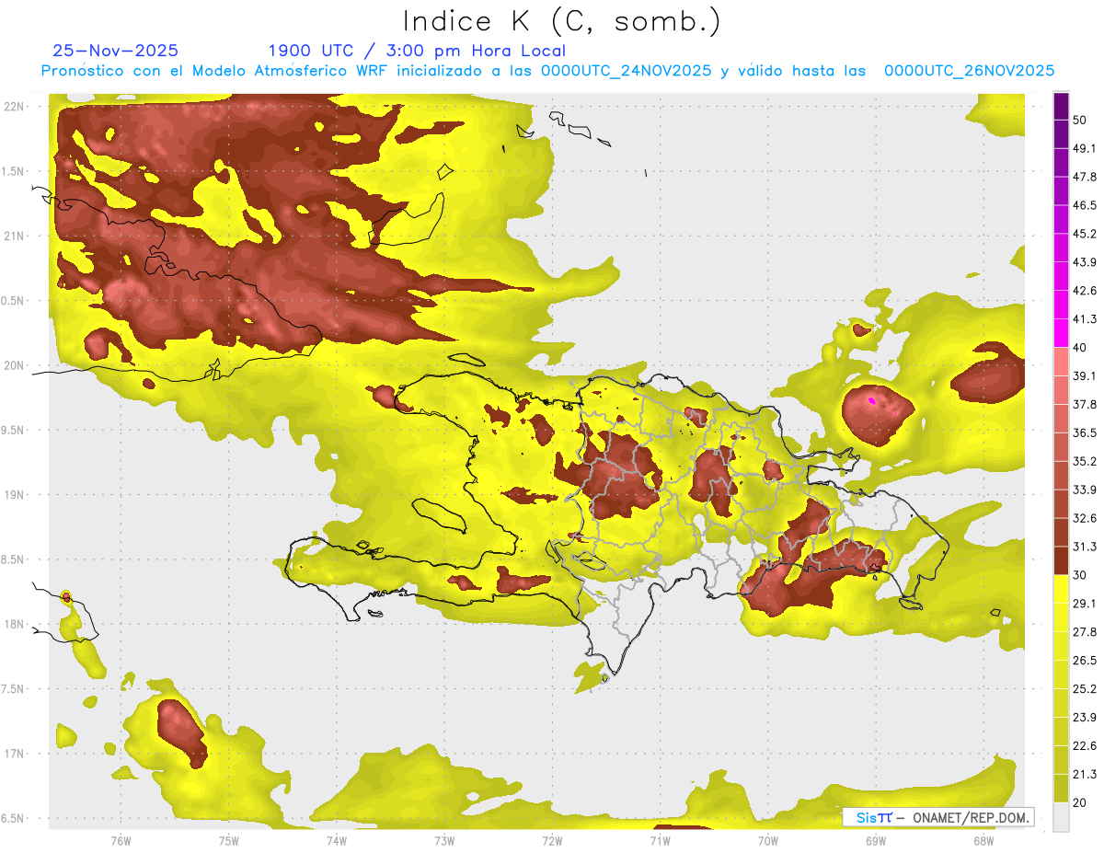Click the map title "Indice K (C, somb.)"

(x=561, y=21)
